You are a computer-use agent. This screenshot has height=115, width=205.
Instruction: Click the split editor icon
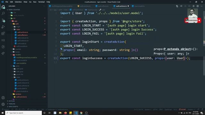click(198, 6)
